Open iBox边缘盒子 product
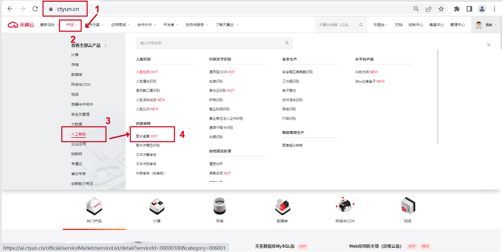The width and height of the screenshot is (503, 252). coord(370,81)
